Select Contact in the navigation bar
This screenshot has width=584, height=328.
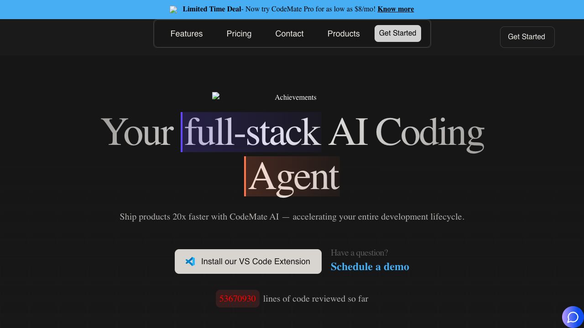pos(289,34)
